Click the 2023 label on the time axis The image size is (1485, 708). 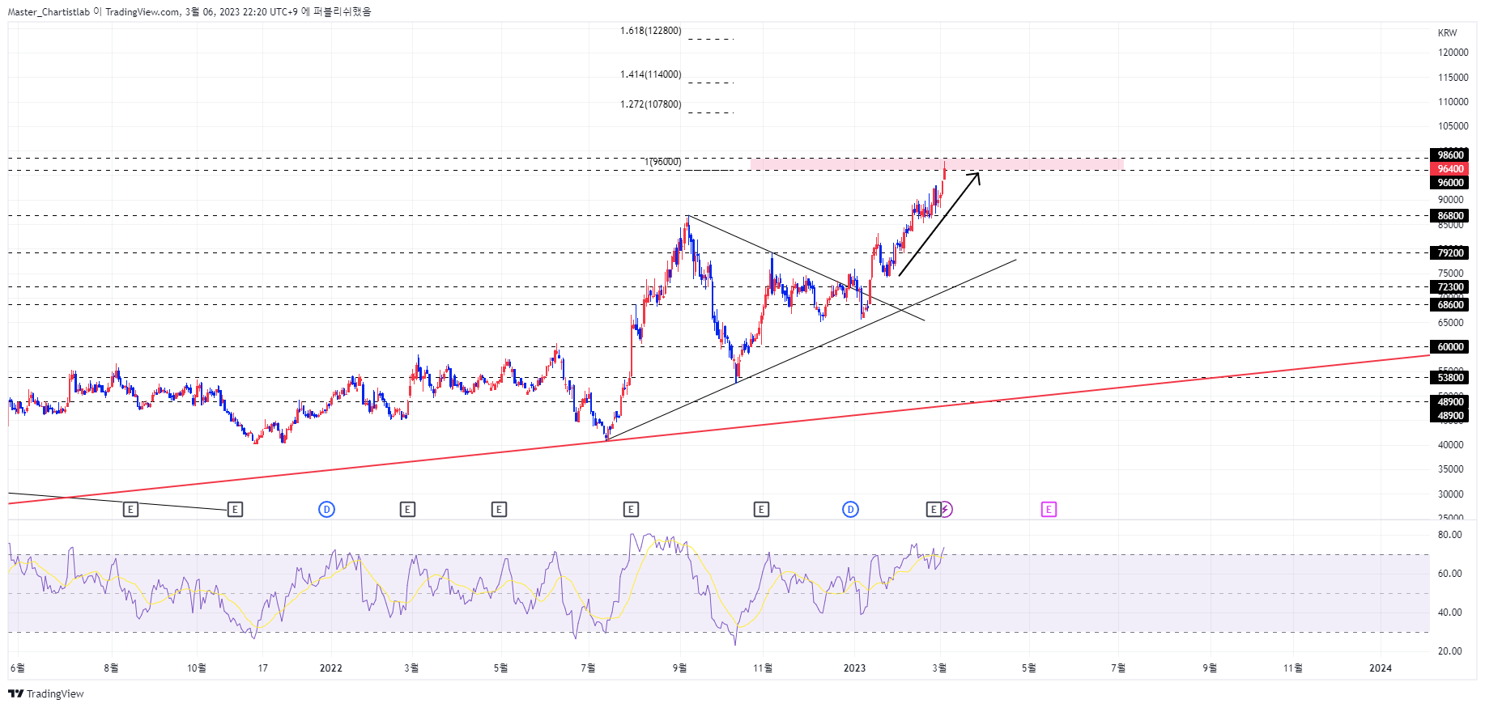tap(854, 668)
